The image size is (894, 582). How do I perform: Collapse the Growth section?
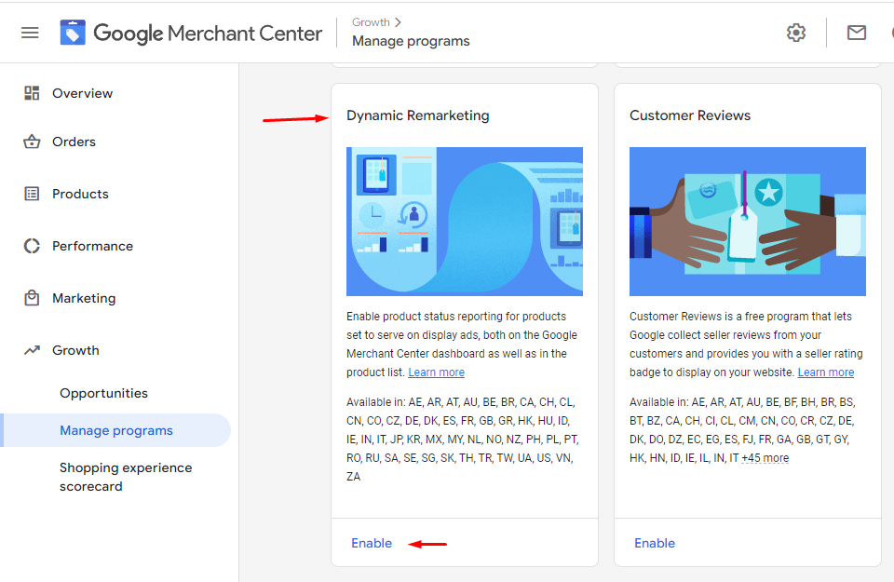[x=75, y=350]
